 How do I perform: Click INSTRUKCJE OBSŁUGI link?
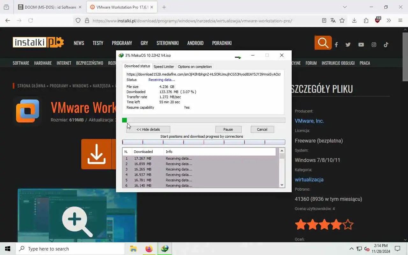coord(338,63)
